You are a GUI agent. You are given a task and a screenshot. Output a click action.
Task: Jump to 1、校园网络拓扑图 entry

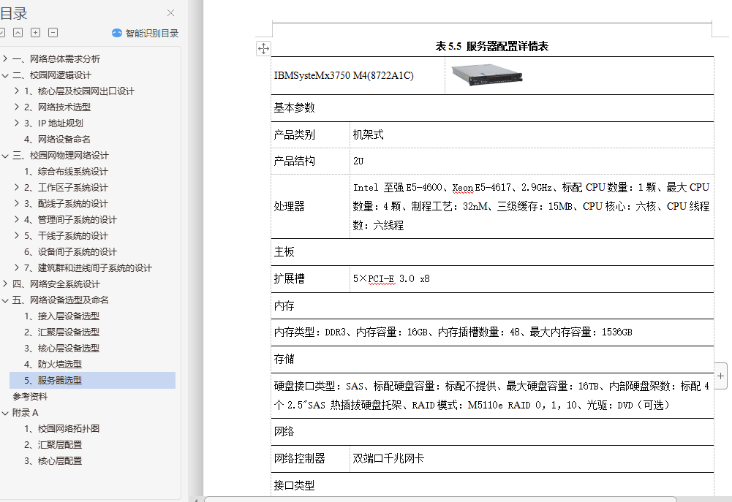click(61, 428)
